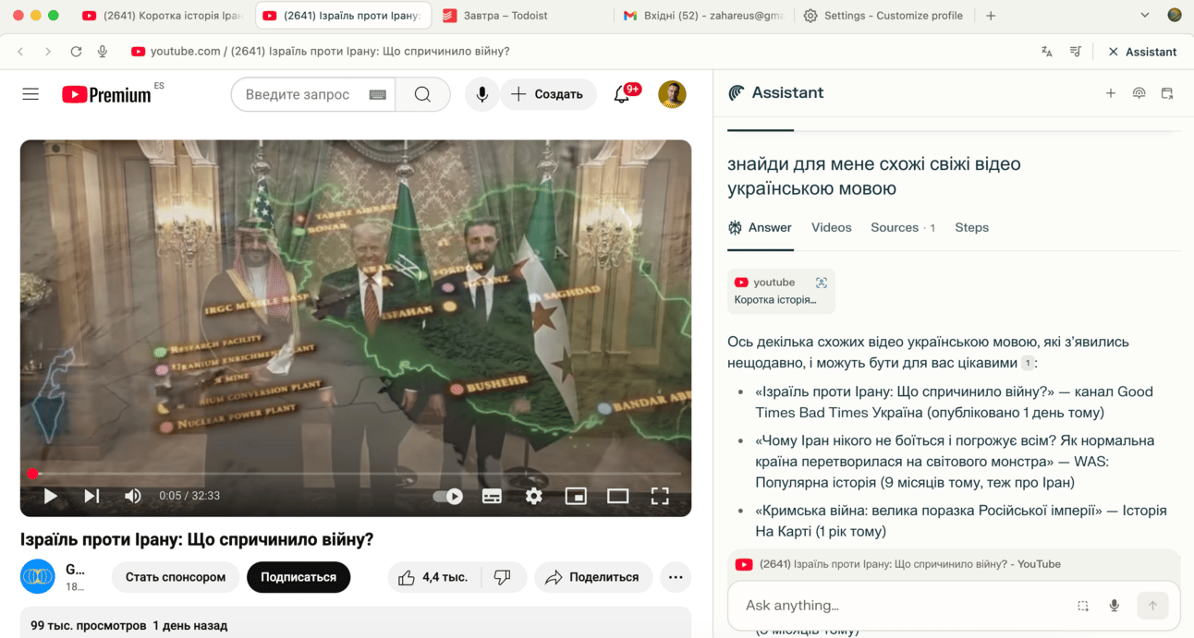Open the channel avatar under the video
This screenshot has height=638, width=1194.
[38, 577]
